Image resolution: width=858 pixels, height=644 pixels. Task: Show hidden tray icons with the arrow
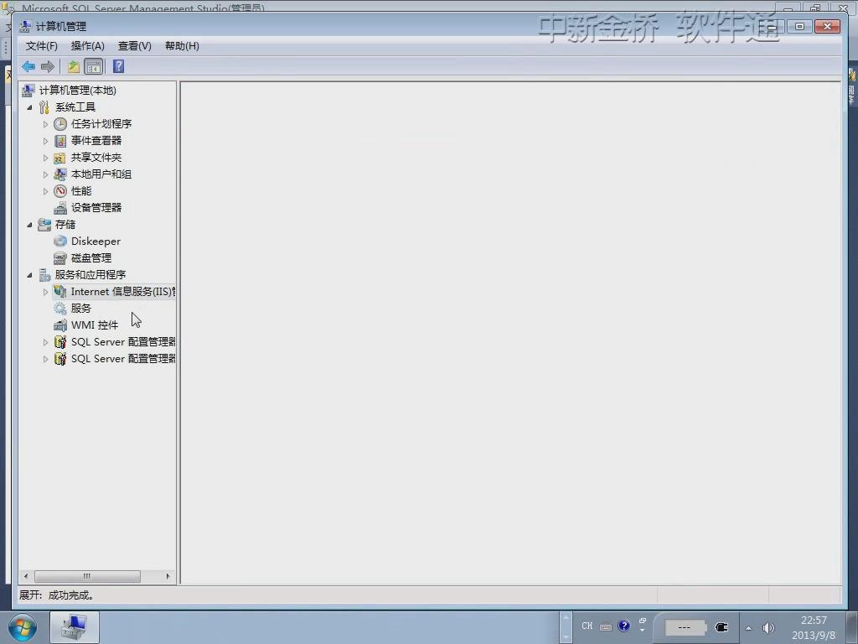[x=748, y=628]
